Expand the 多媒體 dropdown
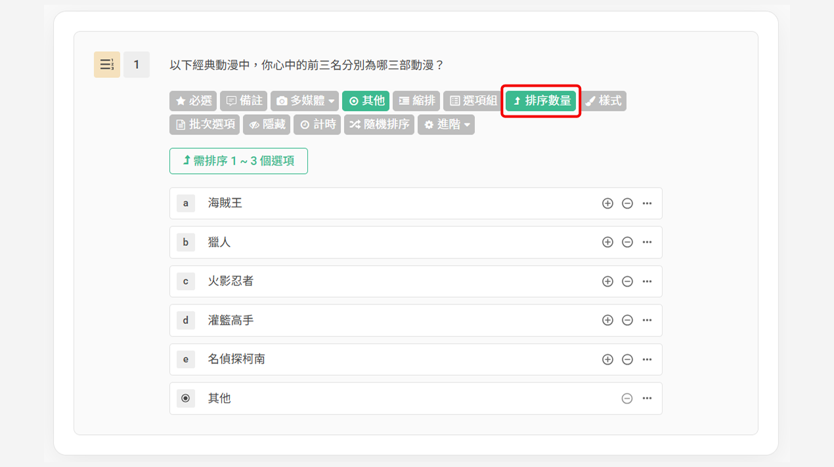 point(305,101)
